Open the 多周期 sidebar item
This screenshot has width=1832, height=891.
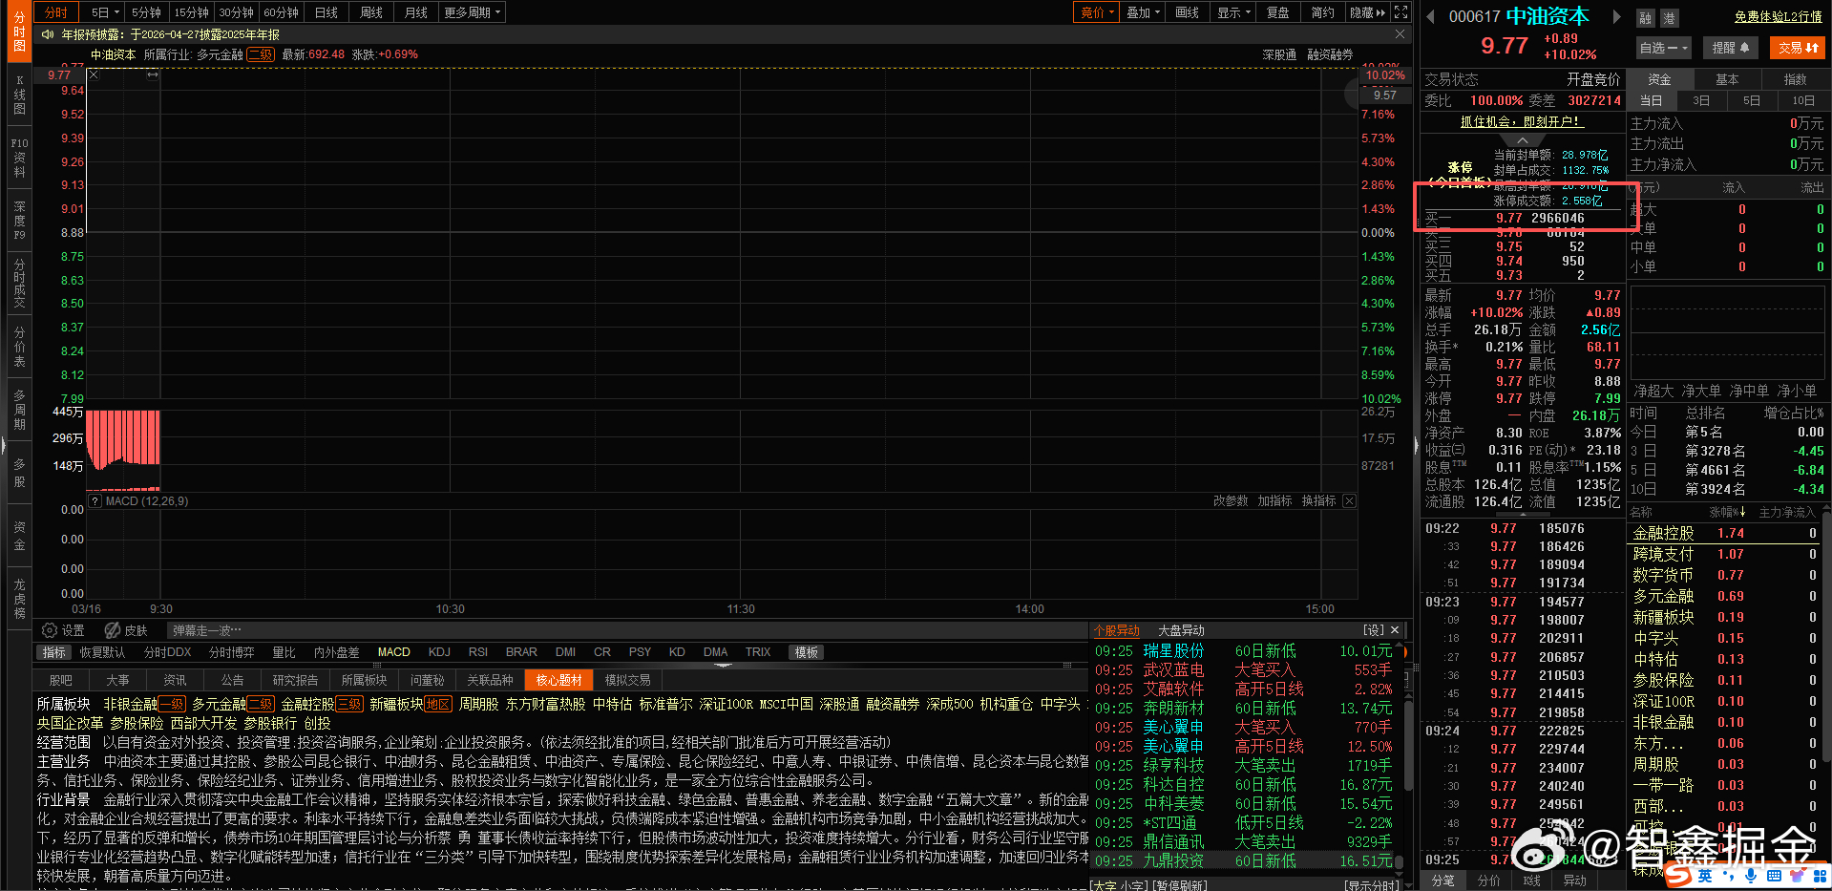pos(19,410)
